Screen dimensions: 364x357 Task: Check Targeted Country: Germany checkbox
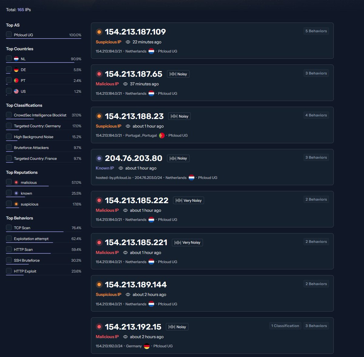coord(9,125)
